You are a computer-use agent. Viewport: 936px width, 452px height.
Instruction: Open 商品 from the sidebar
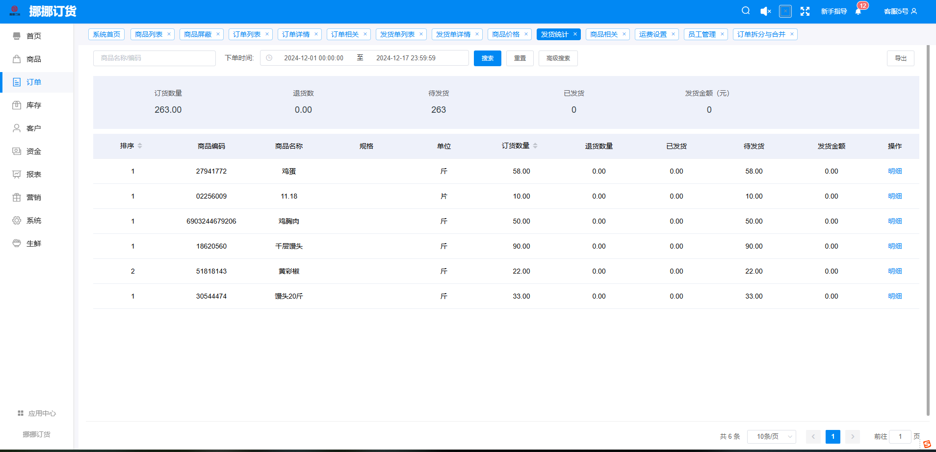(x=33, y=59)
